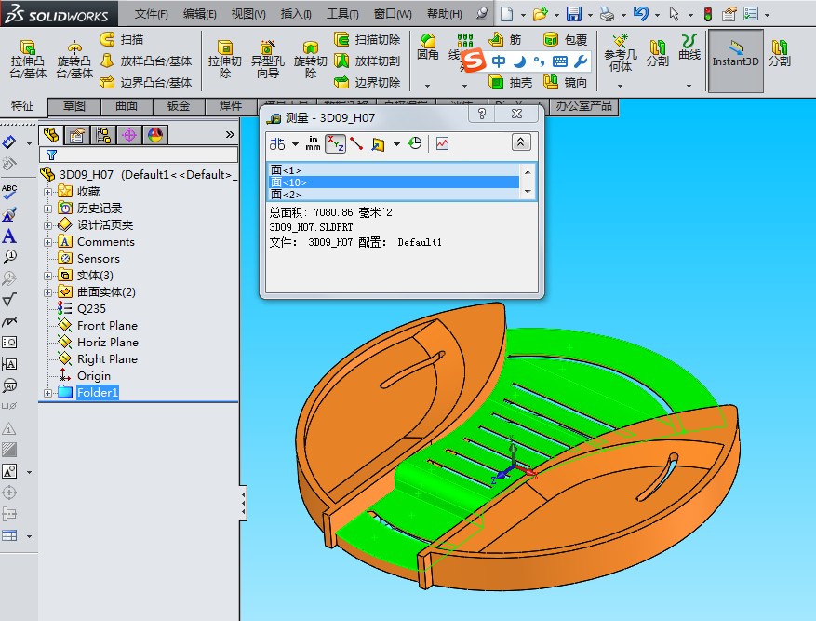This screenshot has height=621, width=816.
Task: Toggle the sensor clock icon in Measure dialog
Action: 415,143
